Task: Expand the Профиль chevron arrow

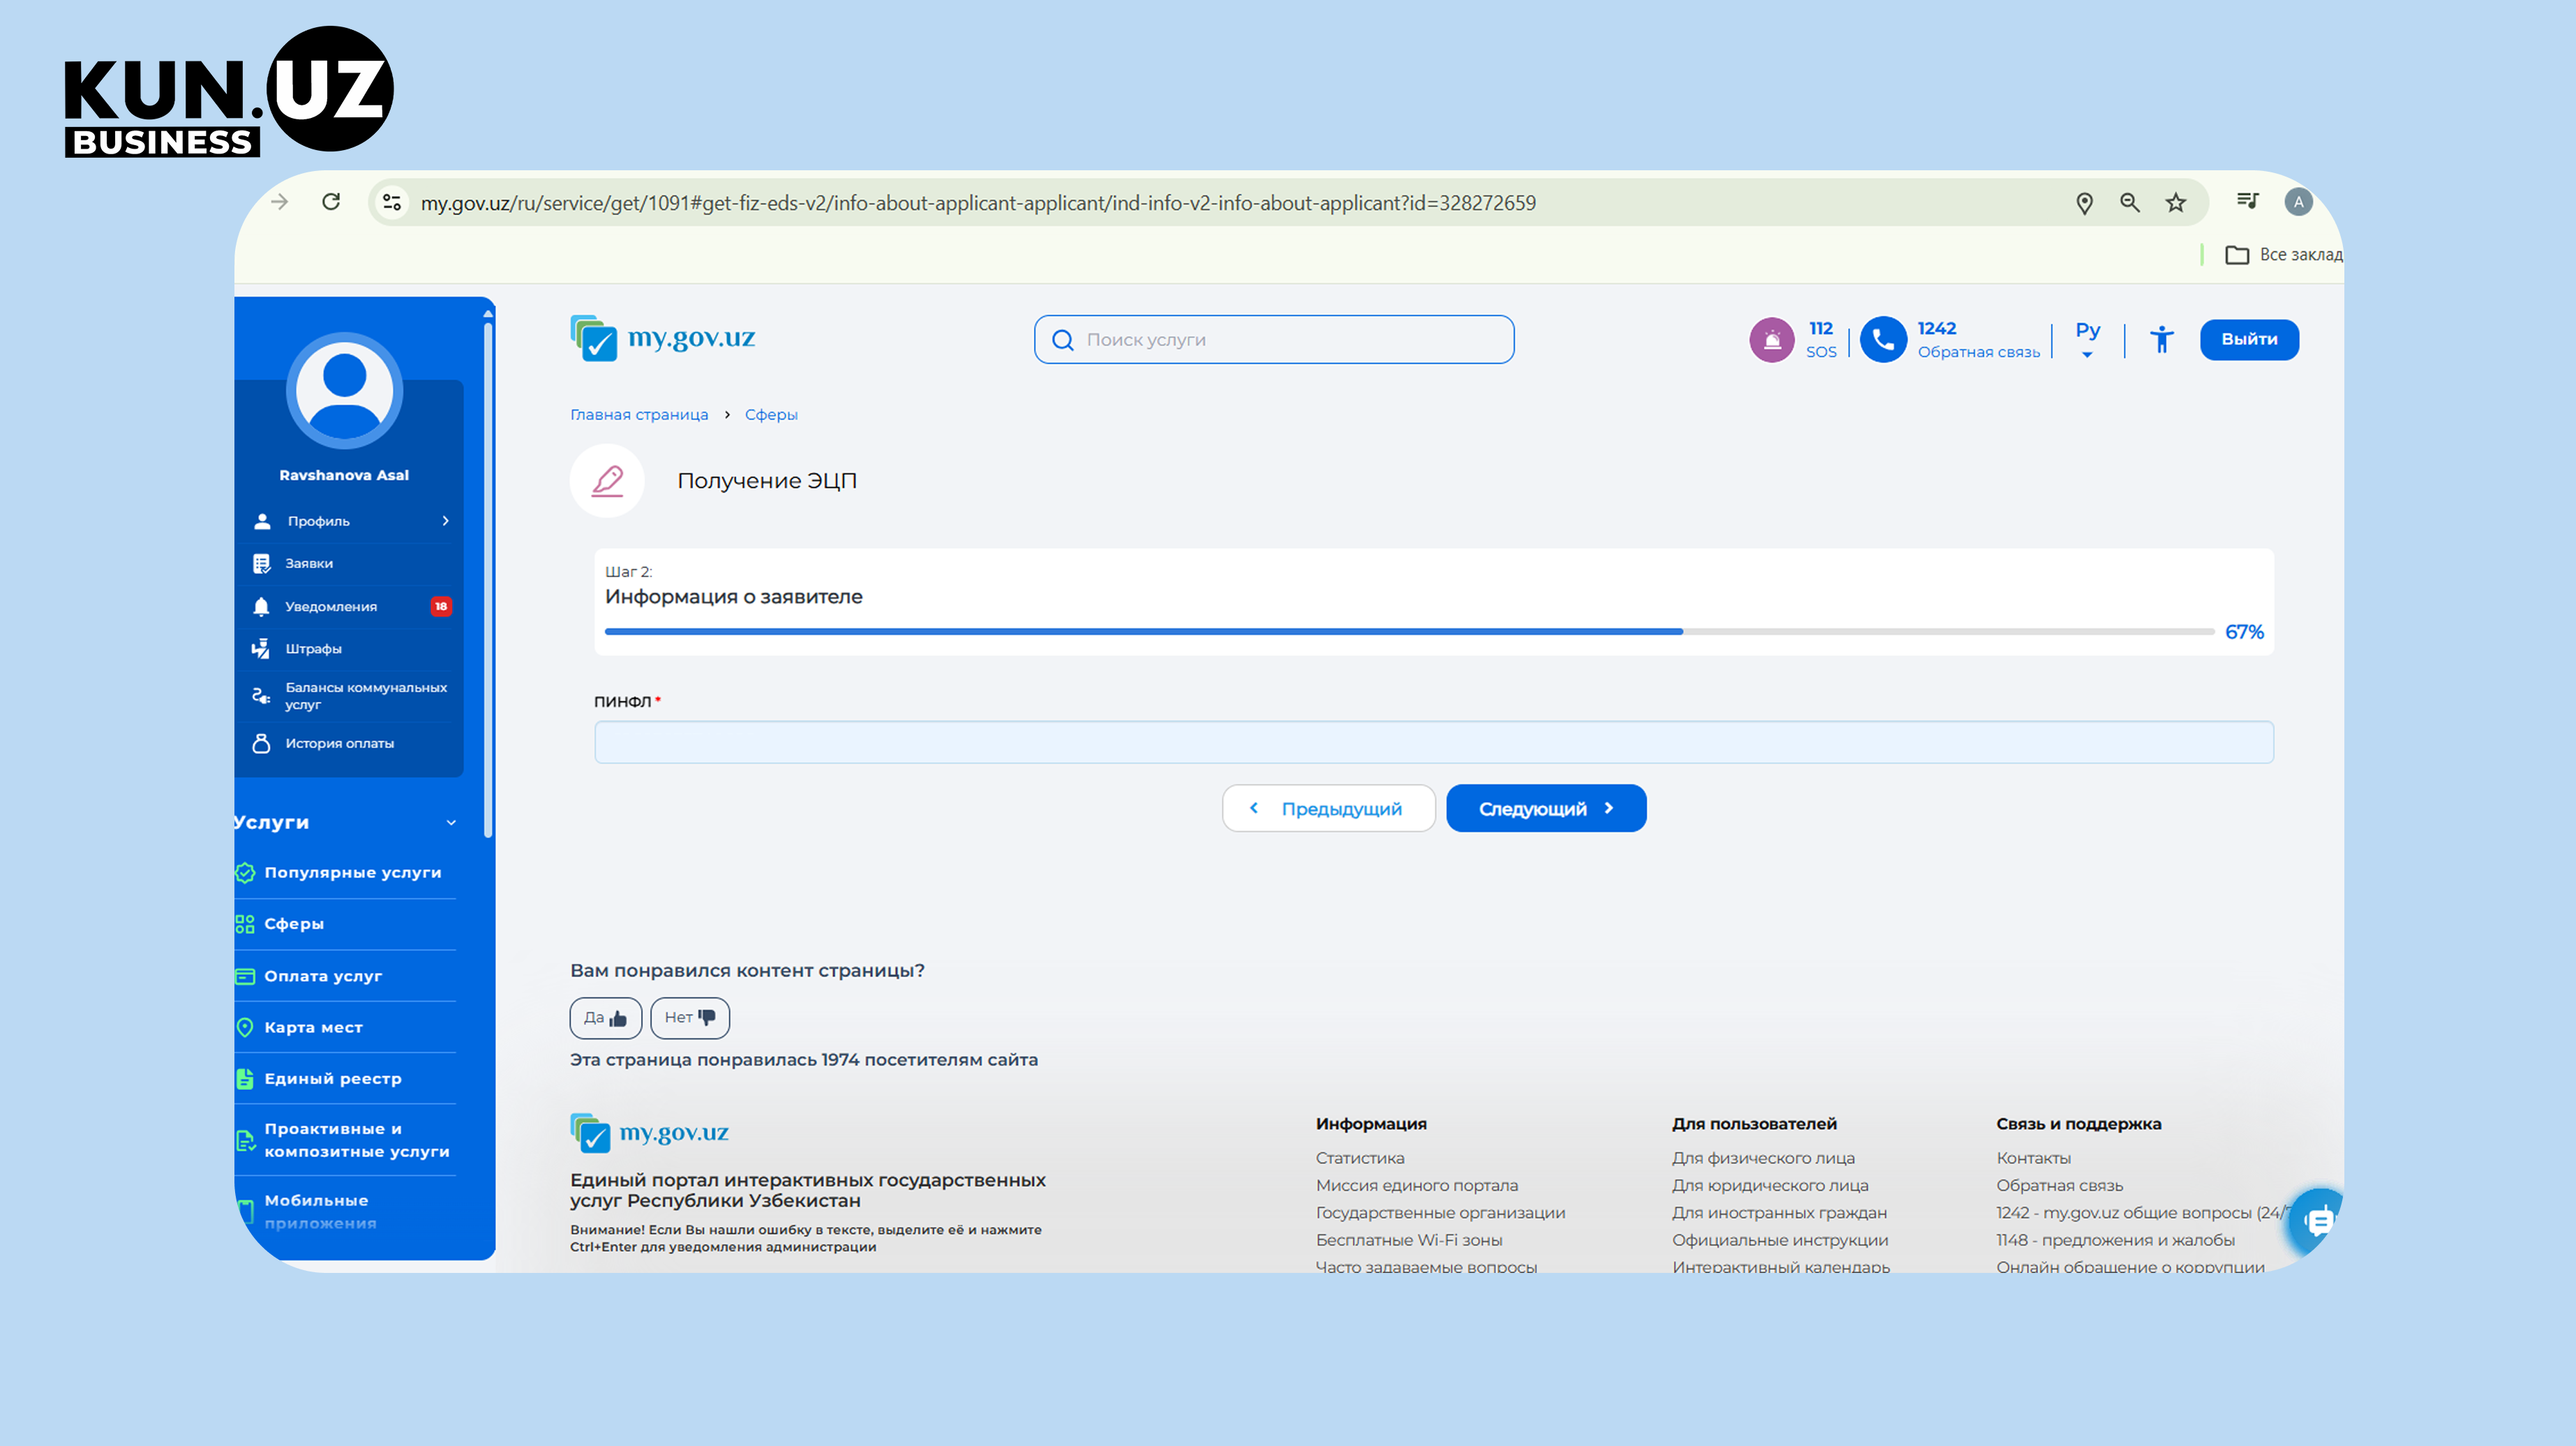Action: pos(446,521)
